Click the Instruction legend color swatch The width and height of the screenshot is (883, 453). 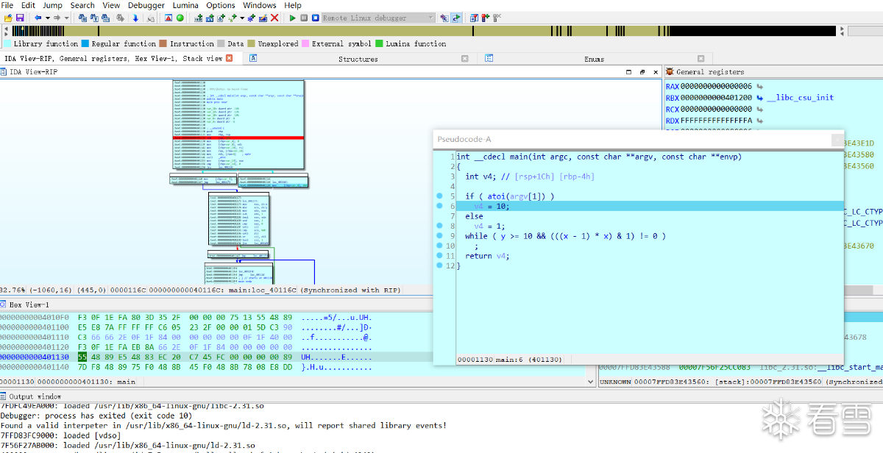tap(163, 44)
